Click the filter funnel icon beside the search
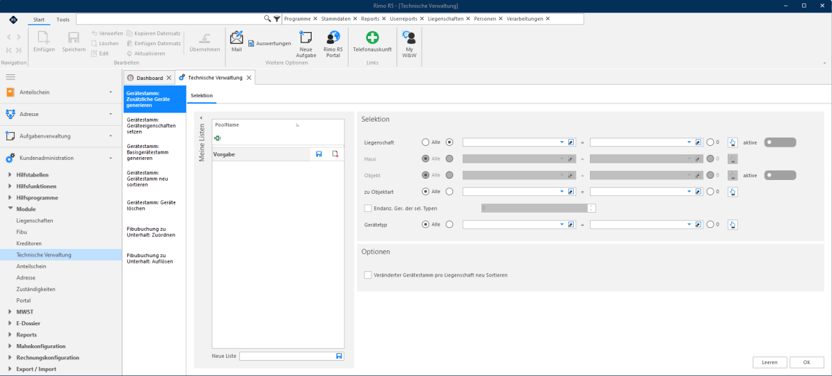 pyautogui.click(x=276, y=19)
